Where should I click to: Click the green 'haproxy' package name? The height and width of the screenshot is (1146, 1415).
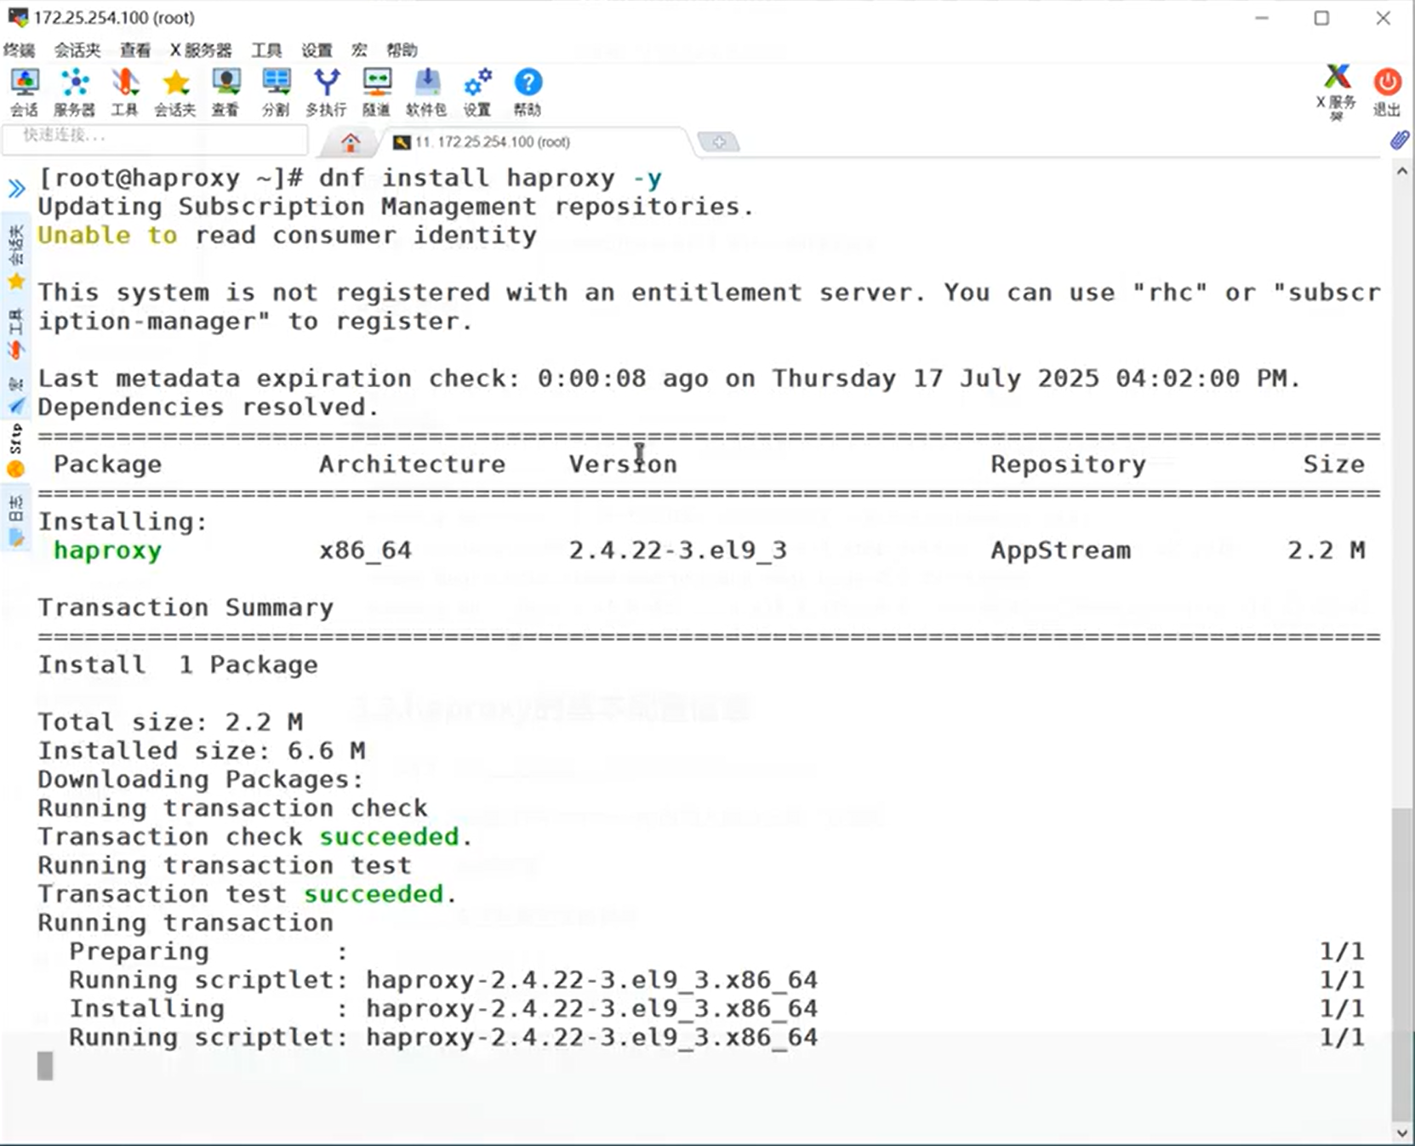107,550
